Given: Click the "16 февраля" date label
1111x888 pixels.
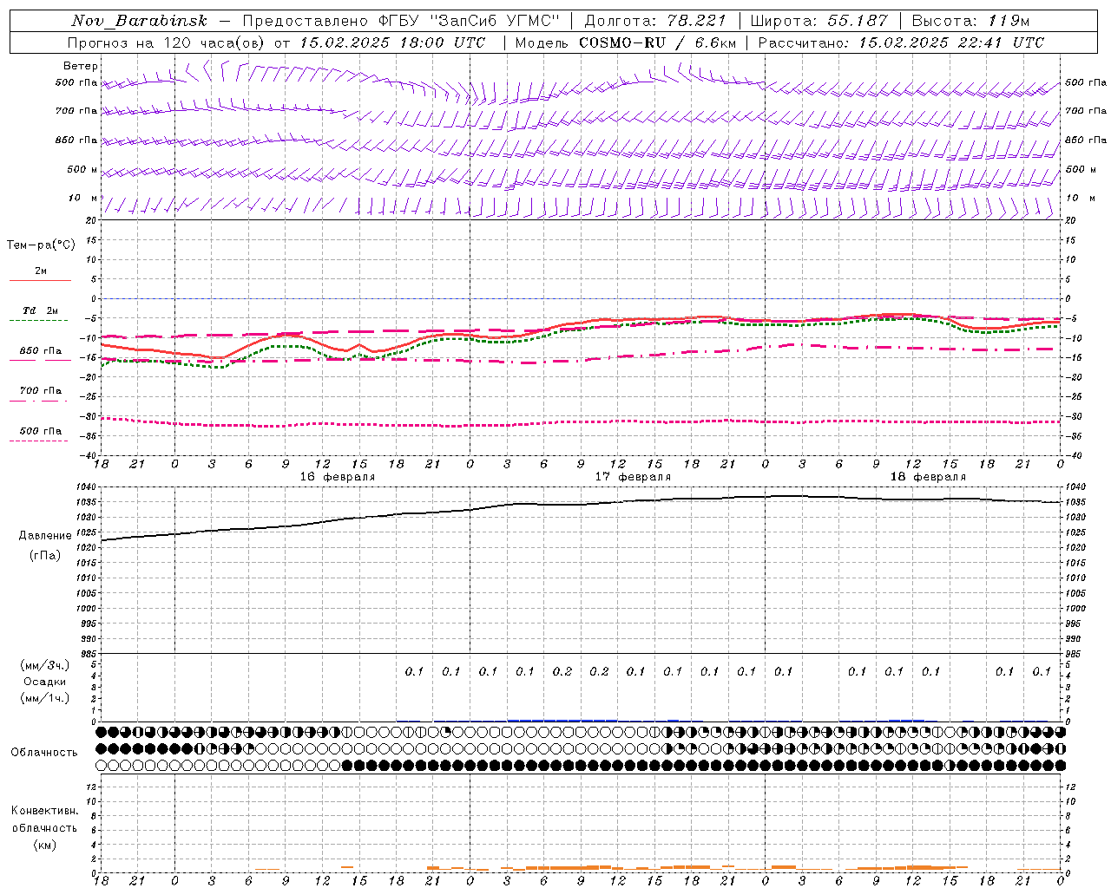Looking at the screenshot, I should point(338,477).
